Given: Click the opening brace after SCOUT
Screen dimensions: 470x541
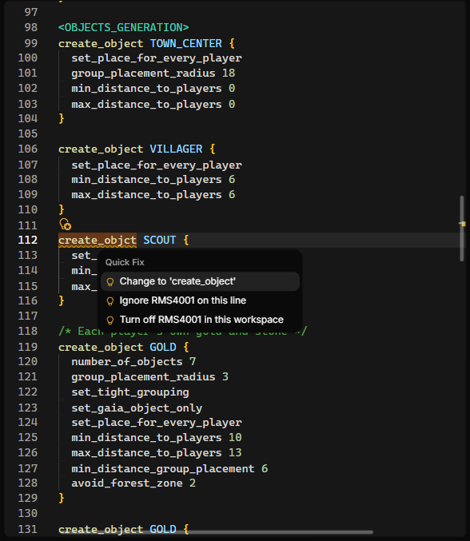Looking at the screenshot, I should pyautogui.click(x=186, y=241).
